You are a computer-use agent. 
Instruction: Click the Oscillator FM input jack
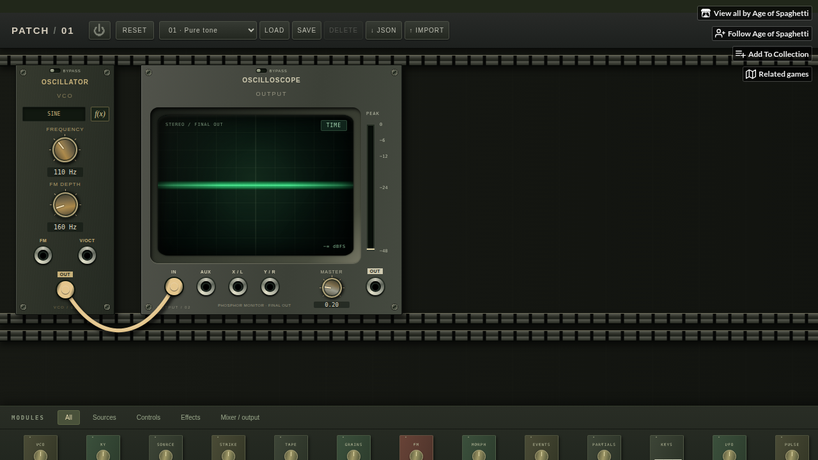[43, 256]
